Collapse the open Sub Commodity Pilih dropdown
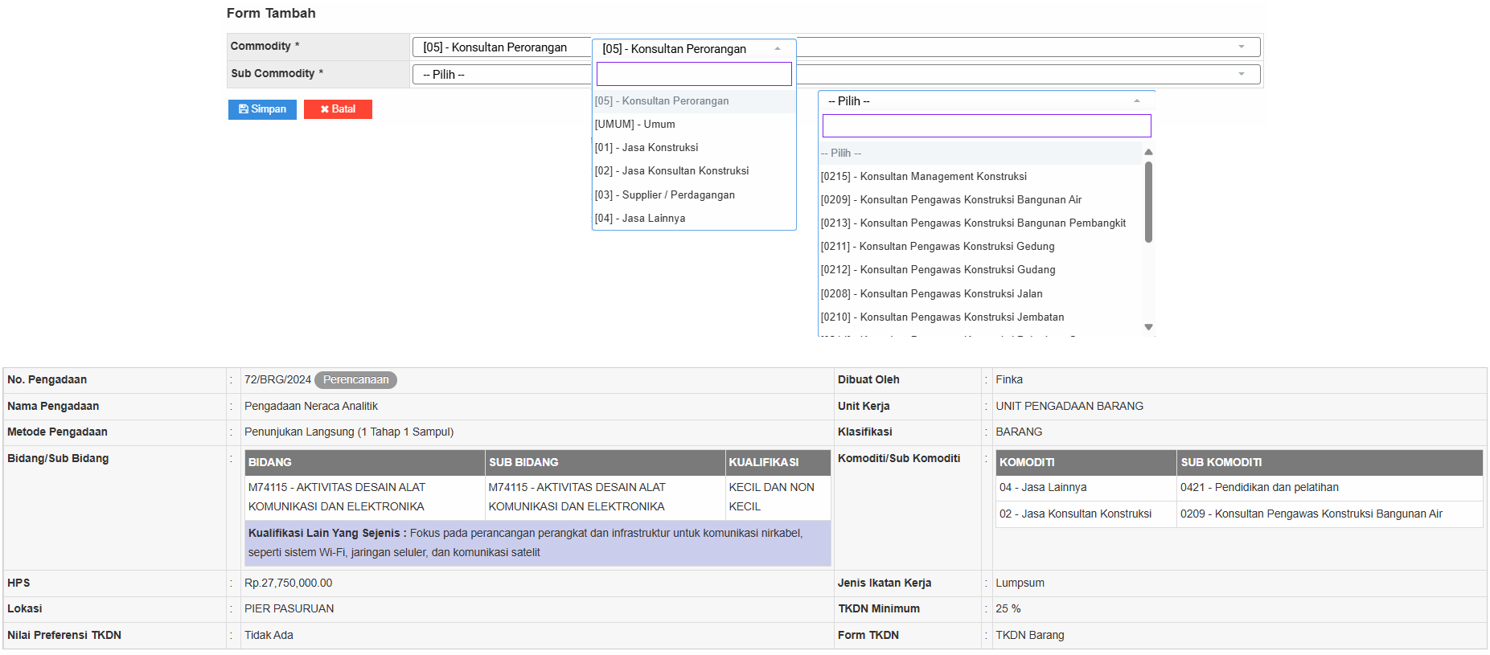 [1136, 101]
